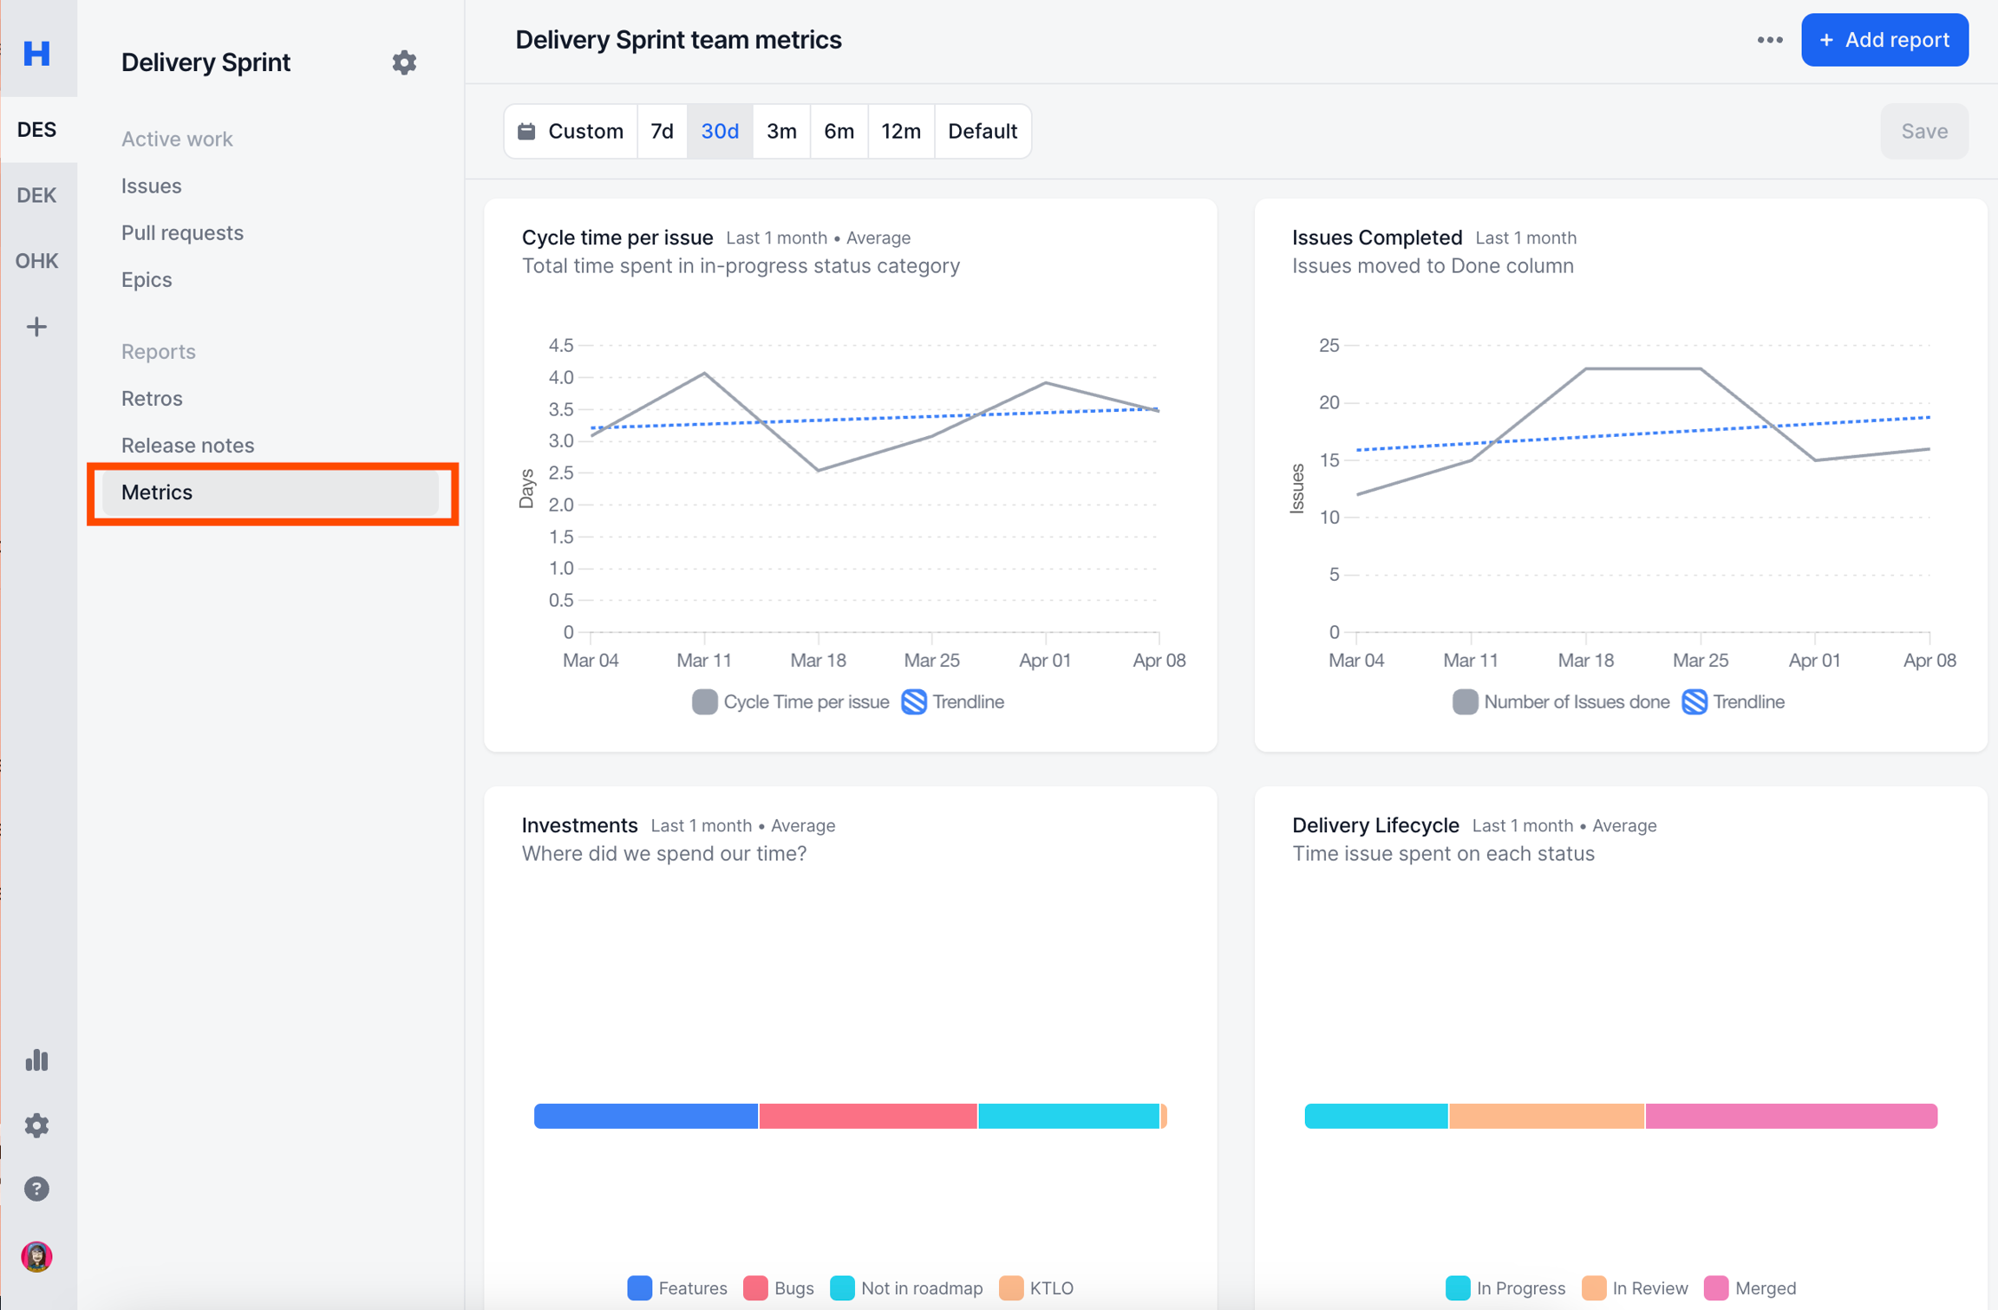Click the H home logo icon
Image resolution: width=1998 pixels, height=1310 pixels.
36,53
